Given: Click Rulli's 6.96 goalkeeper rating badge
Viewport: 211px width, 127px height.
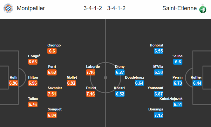Looking at the screenshot, I should click(13, 83).
